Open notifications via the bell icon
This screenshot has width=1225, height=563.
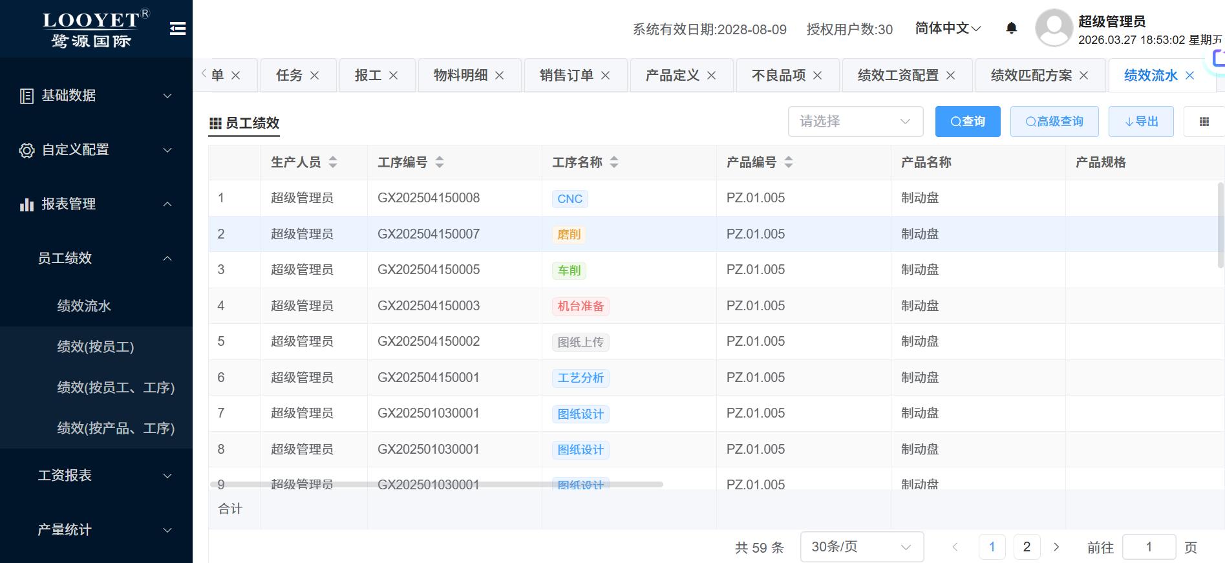click(1012, 28)
